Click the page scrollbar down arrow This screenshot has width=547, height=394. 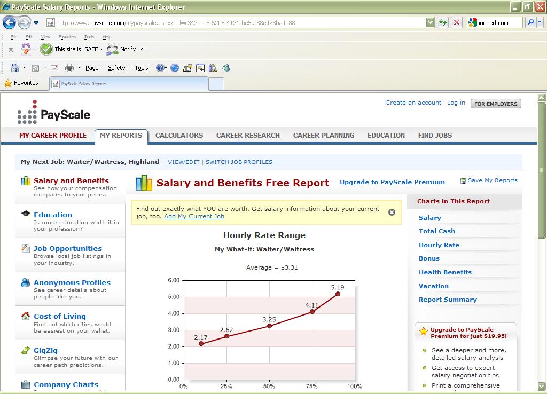point(542,387)
